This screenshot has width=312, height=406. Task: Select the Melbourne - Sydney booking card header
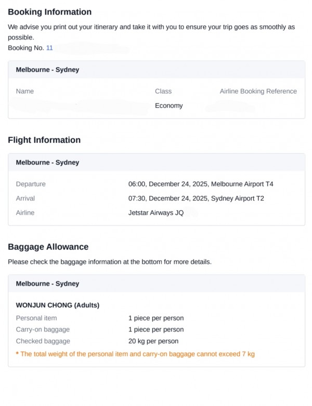pyautogui.click(x=47, y=69)
